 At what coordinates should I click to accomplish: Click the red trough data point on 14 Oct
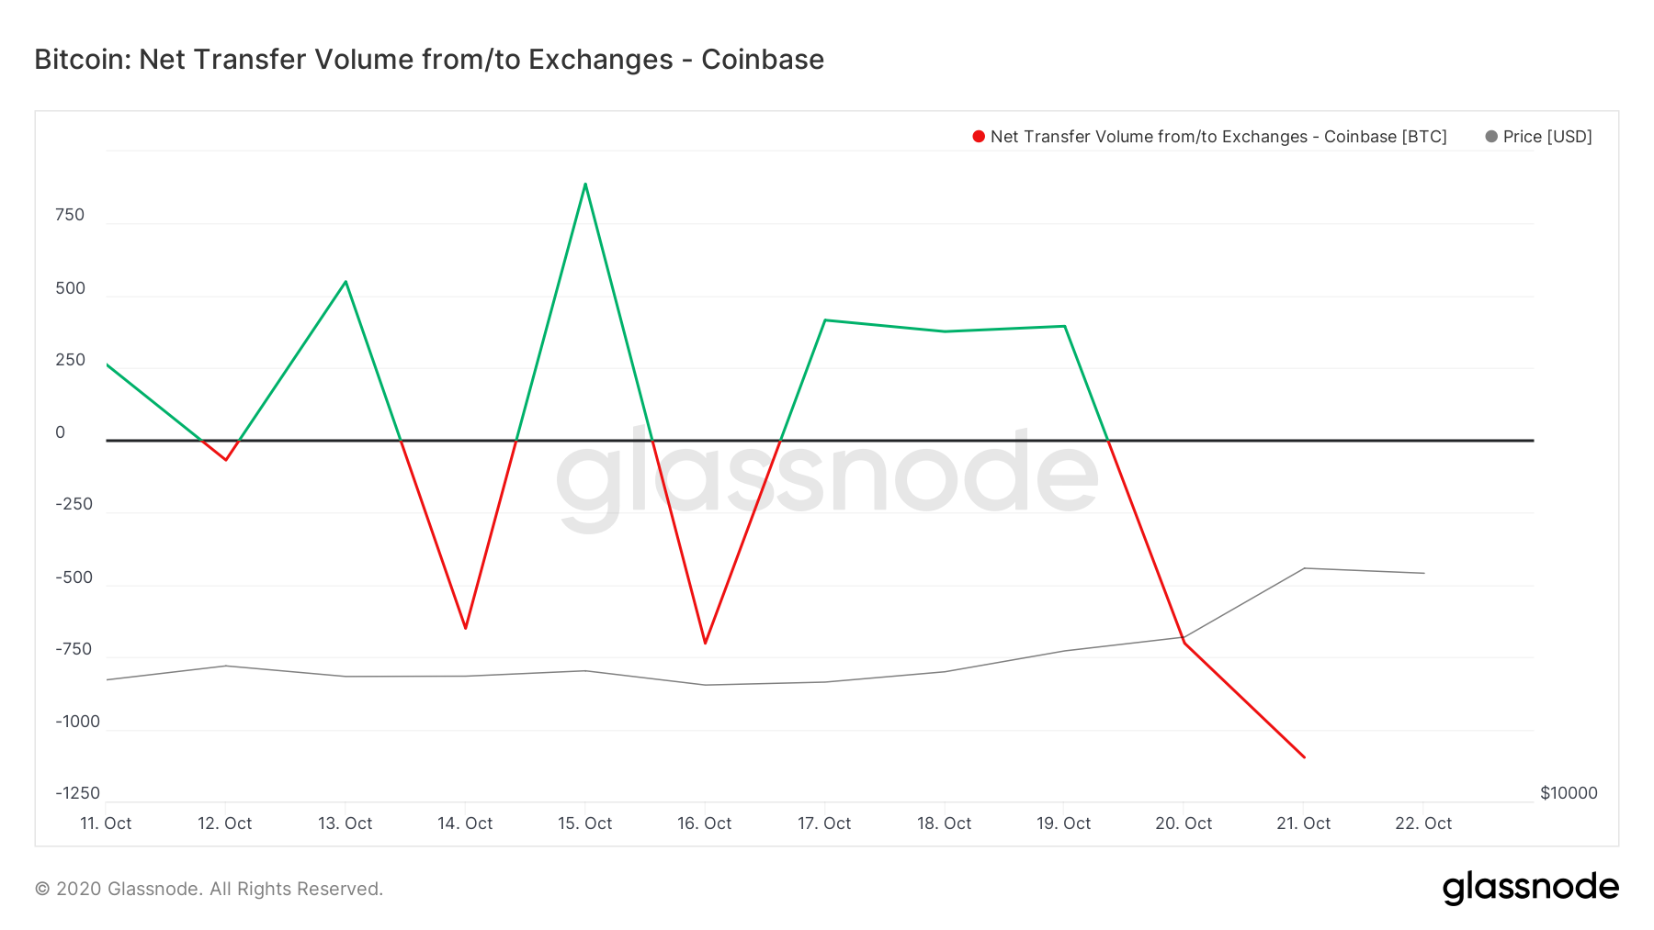(x=466, y=628)
